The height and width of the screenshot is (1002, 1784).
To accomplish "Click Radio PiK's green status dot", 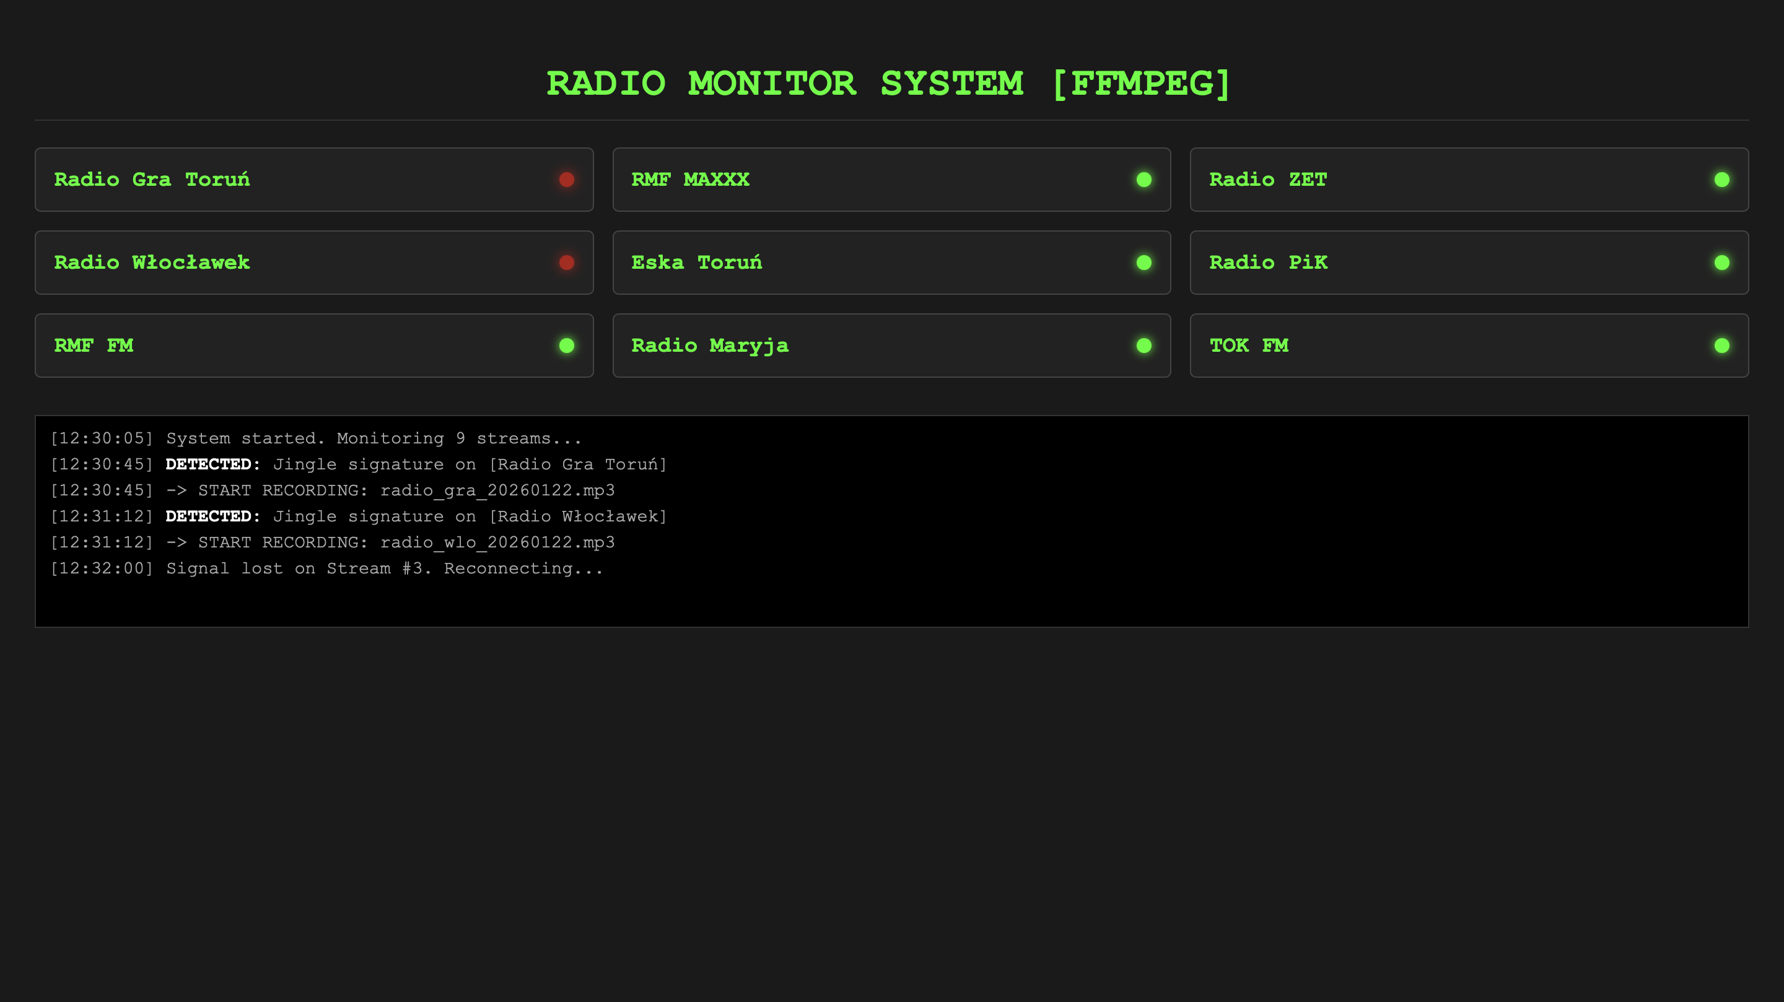I will [x=1721, y=263].
